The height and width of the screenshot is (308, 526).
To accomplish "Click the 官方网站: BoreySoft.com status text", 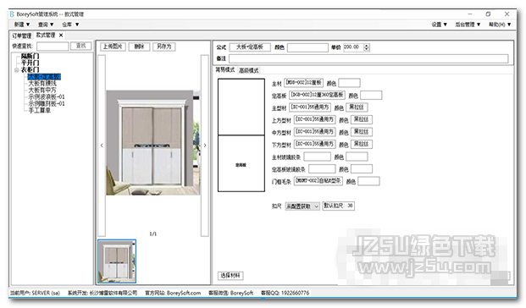I will (x=173, y=294).
